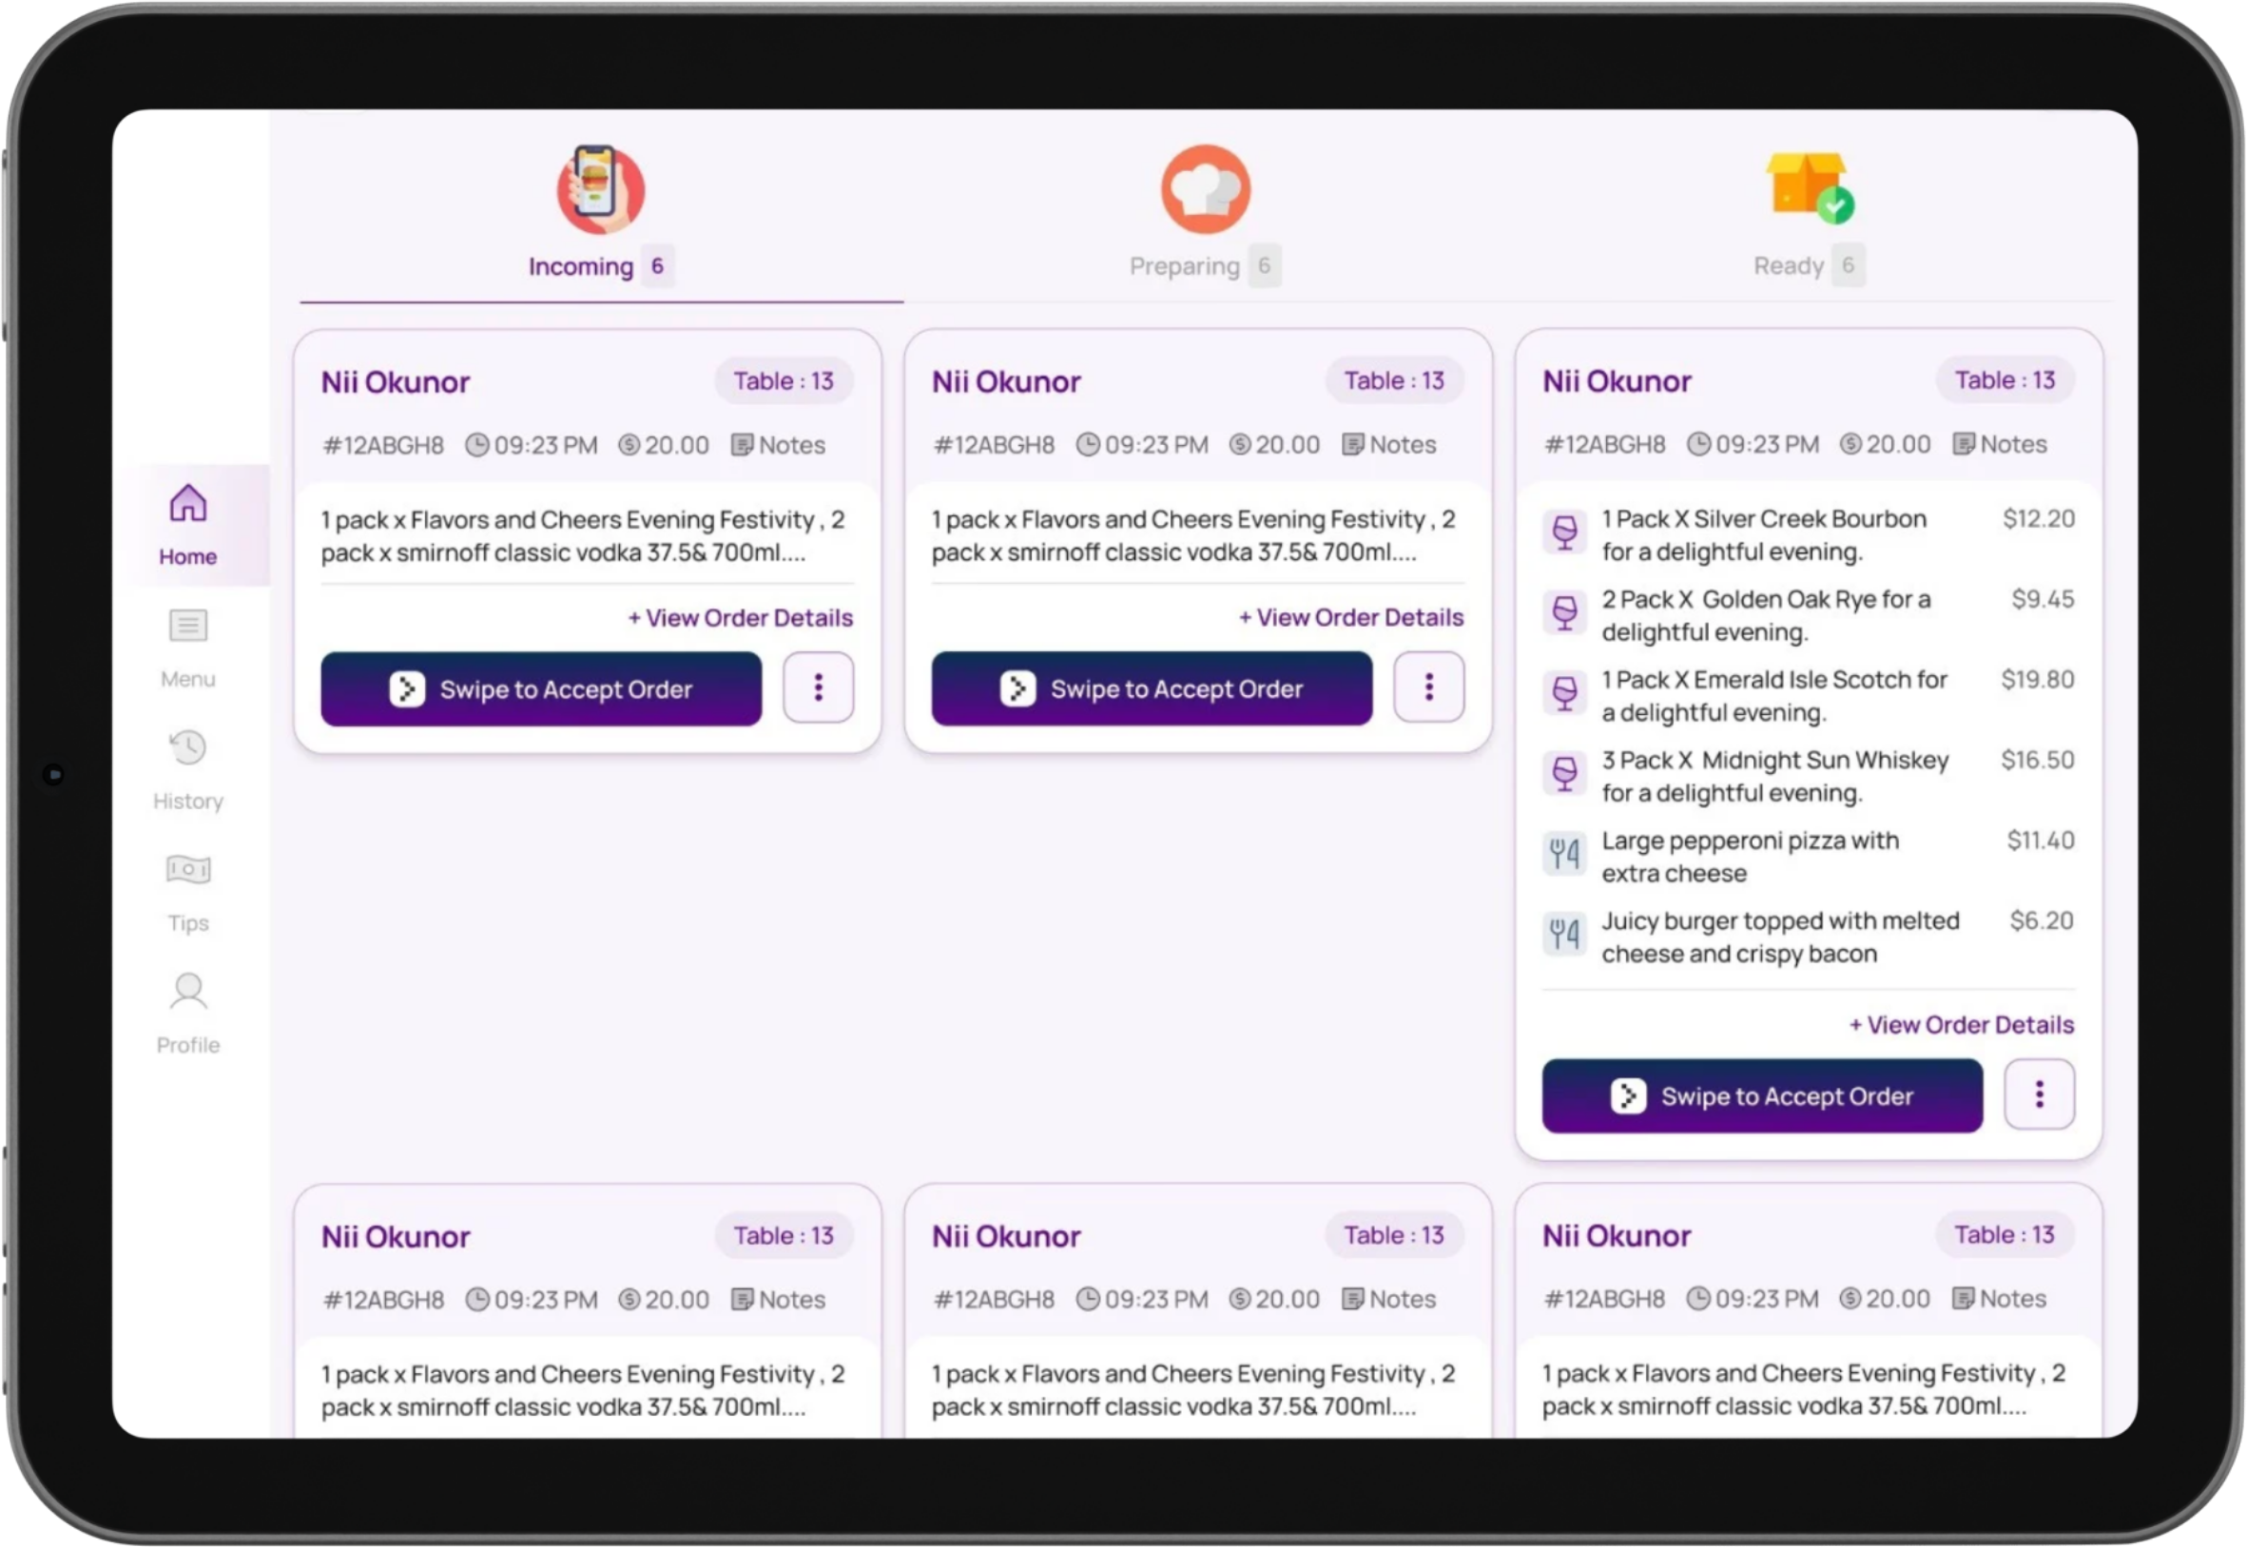The height and width of the screenshot is (1547, 2247).
Task: Expand View Order Details on the top-left card
Action: 741,618
